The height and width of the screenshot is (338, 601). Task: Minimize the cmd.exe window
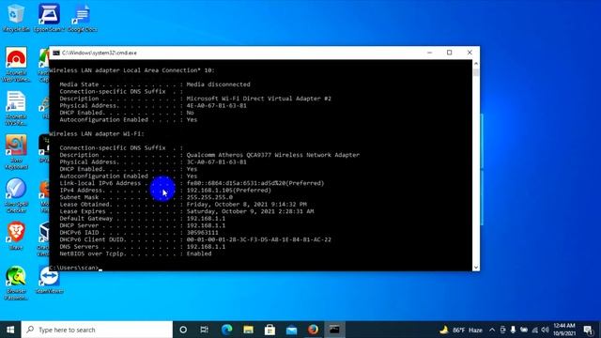tap(430, 53)
